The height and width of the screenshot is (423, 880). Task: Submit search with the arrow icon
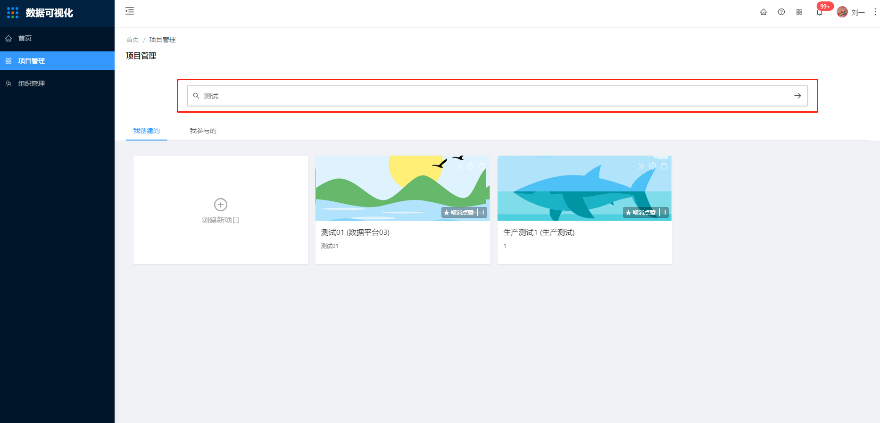(797, 96)
